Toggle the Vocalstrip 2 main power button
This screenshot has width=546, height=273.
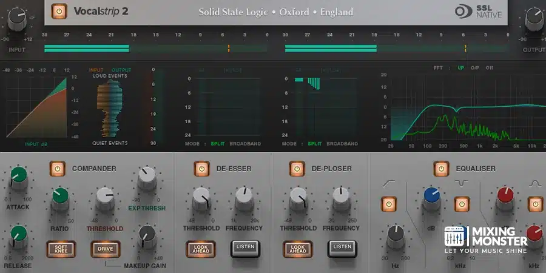[59, 11]
